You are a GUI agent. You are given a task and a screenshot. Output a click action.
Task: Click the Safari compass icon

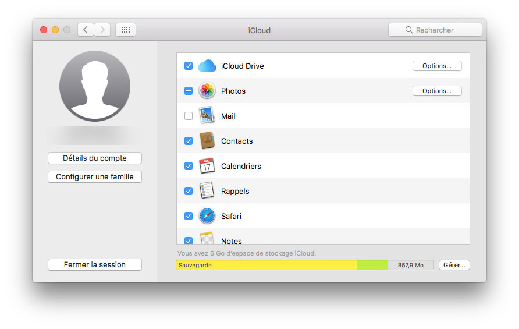pos(207,216)
